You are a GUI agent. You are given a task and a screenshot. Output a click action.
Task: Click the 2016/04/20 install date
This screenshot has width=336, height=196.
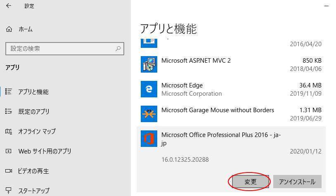click(305, 44)
